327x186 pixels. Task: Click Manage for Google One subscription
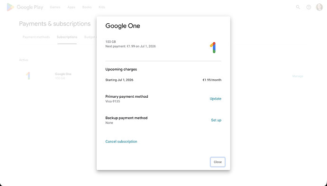pos(298,76)
